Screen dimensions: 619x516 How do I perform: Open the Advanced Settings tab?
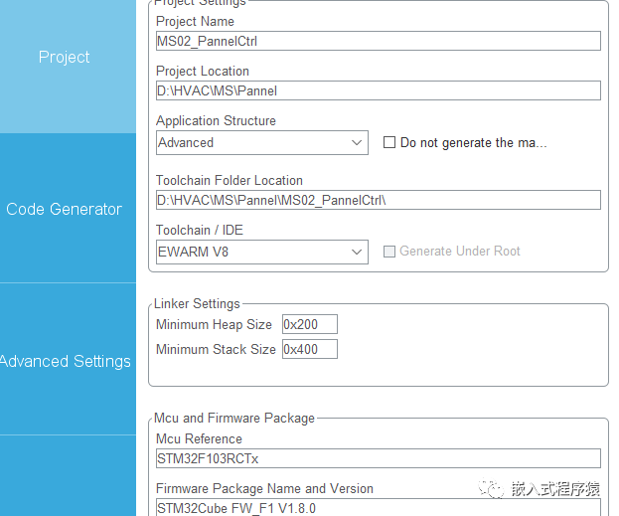coord(66,361)
